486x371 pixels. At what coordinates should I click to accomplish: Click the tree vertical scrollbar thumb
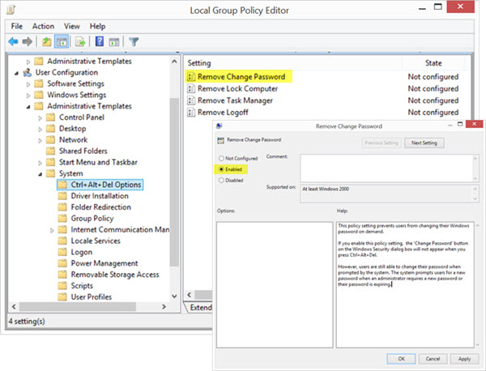click(x=174, y=182)
